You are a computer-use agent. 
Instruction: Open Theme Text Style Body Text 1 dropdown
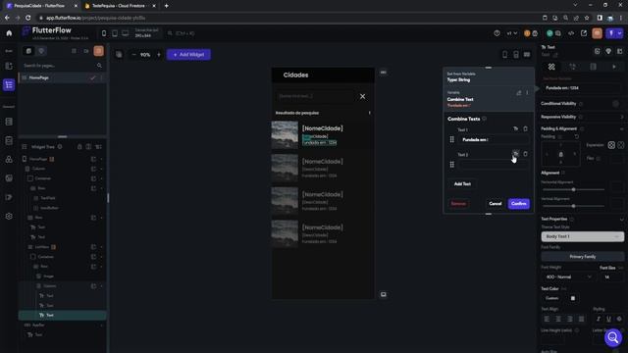click(x=582, y=236)
